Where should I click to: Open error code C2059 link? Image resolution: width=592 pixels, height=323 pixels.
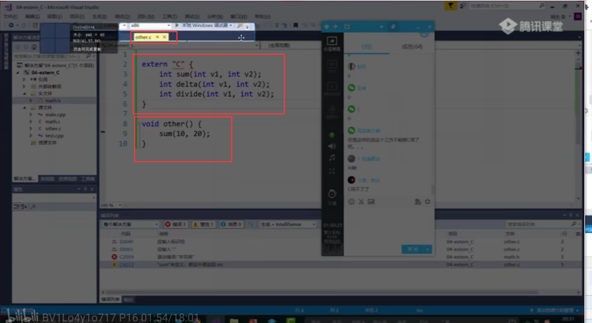tap(126, 257)
